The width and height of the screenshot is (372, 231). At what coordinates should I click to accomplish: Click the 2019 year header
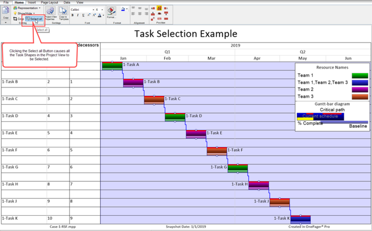235,45
